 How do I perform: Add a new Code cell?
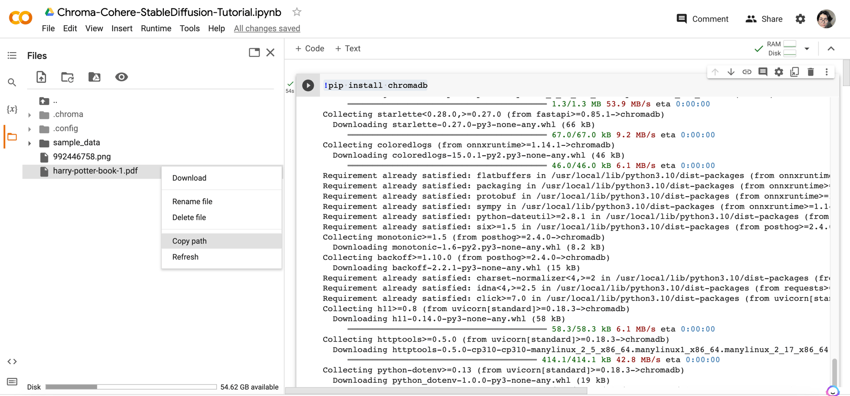coord(309,49)
